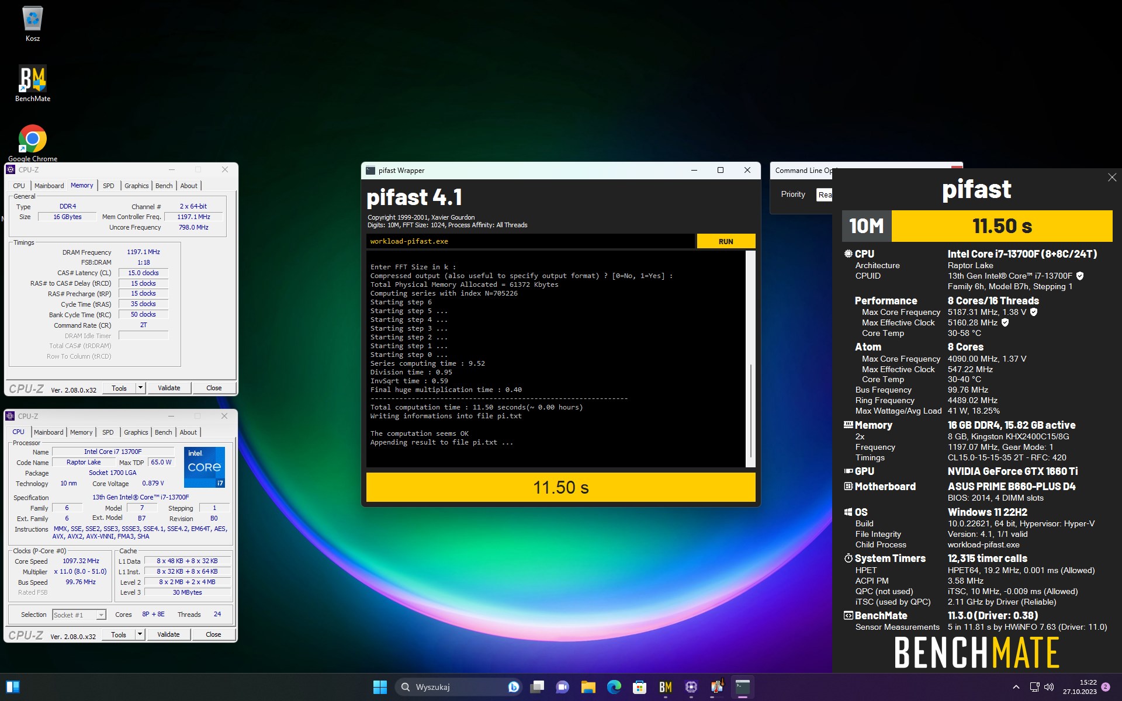Open Graphics tab in upper CPU-Z window
This screenshot has height=701, width=1122.
click(137, 186)
